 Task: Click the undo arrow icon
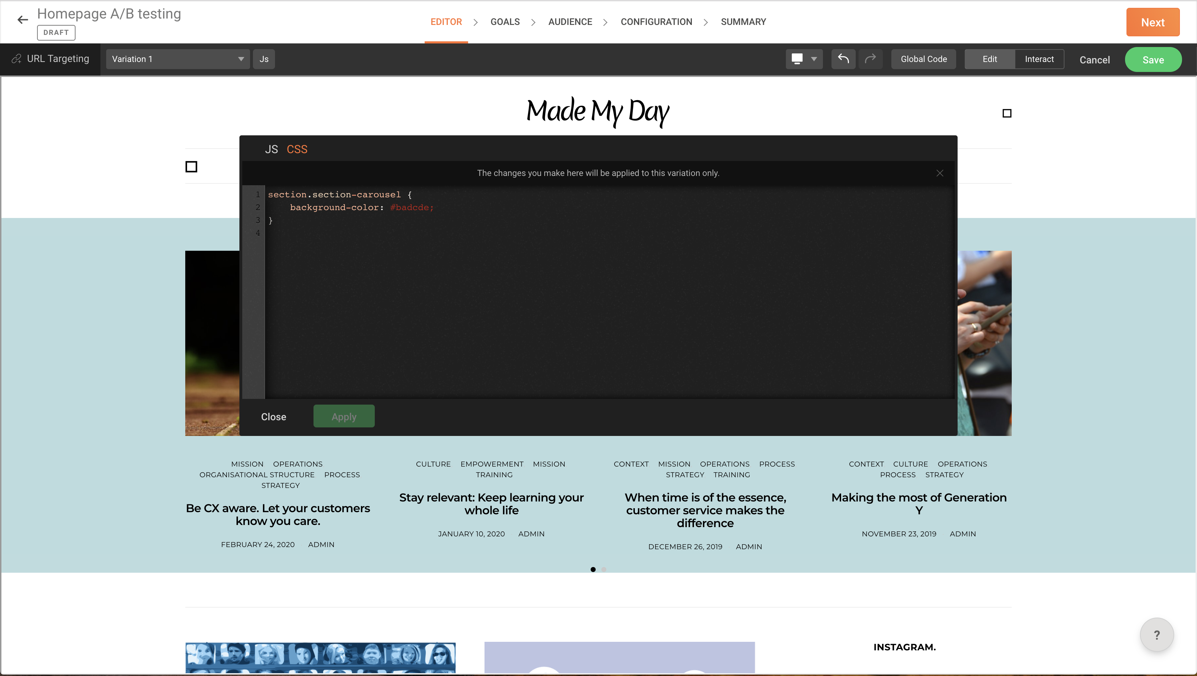[x=843, y=59]
